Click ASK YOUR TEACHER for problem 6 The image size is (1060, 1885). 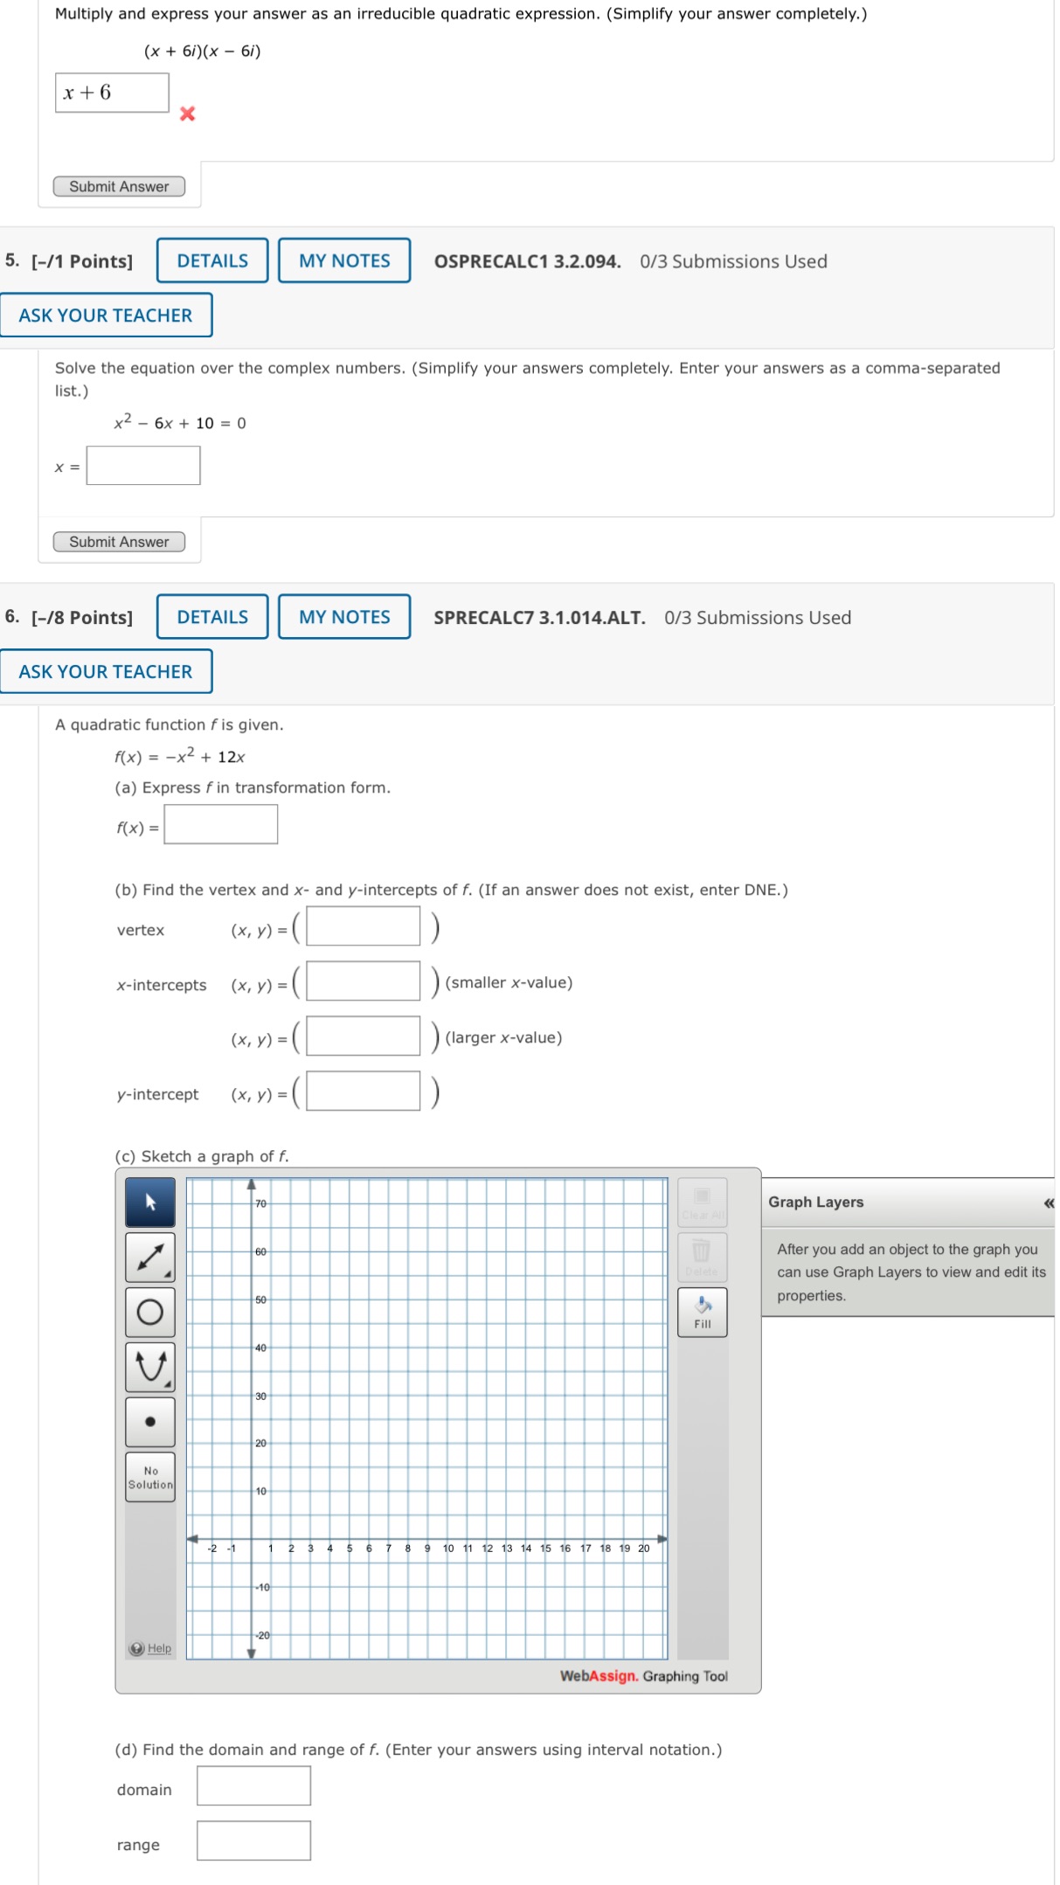coord(105,671)
